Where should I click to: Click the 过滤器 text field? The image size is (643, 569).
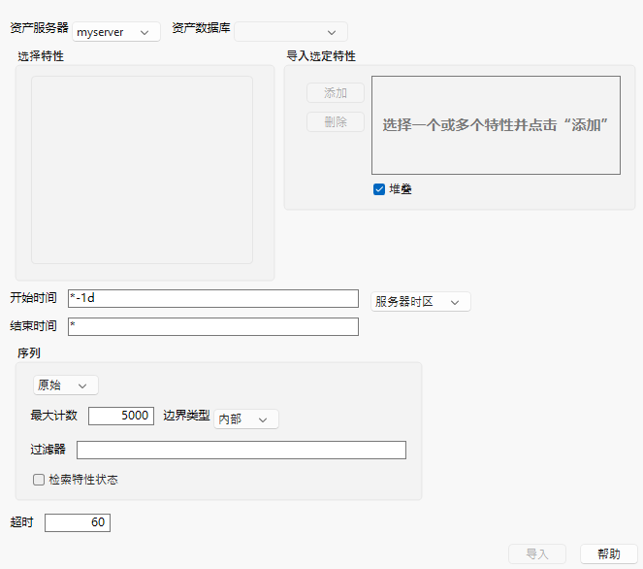(241, 450)
